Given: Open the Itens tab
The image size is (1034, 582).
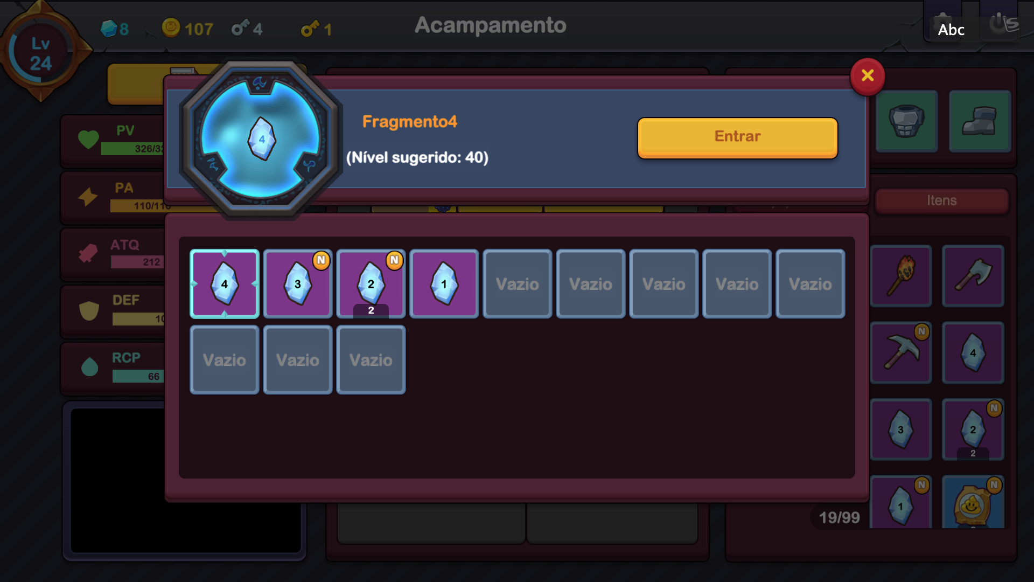Looking at the screenshot, I should point(941,200).
